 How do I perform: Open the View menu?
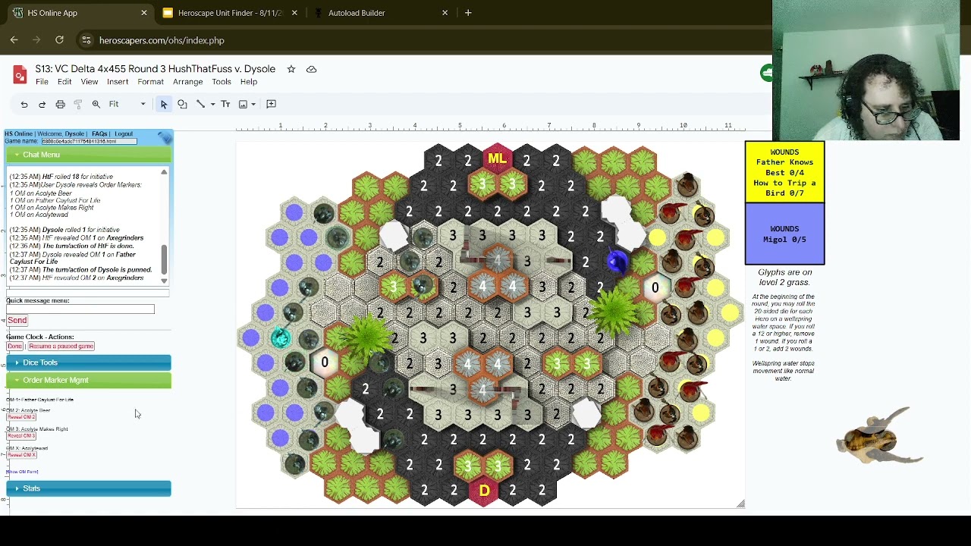point(90,82)
